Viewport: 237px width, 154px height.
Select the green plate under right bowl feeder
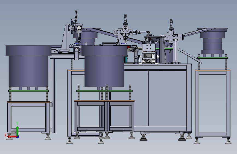tap(212, 58)
